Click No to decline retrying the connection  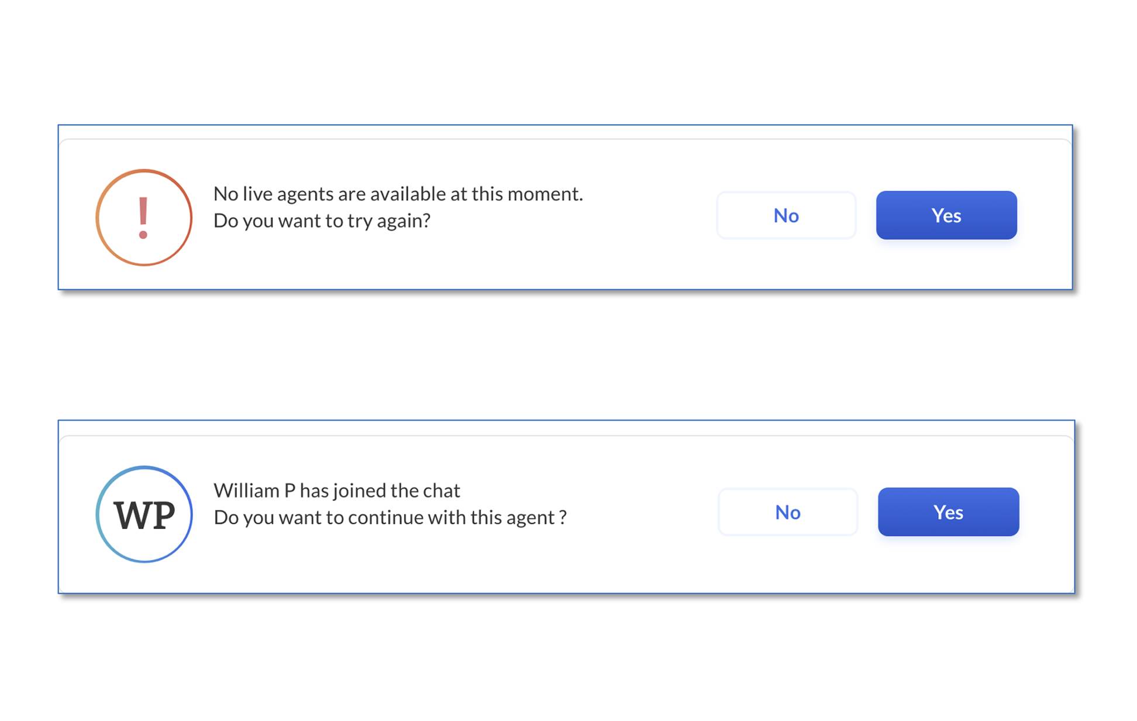point(786,215)
